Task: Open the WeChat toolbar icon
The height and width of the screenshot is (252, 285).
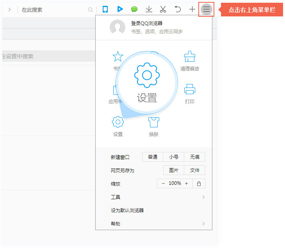Action: point(134,9)
